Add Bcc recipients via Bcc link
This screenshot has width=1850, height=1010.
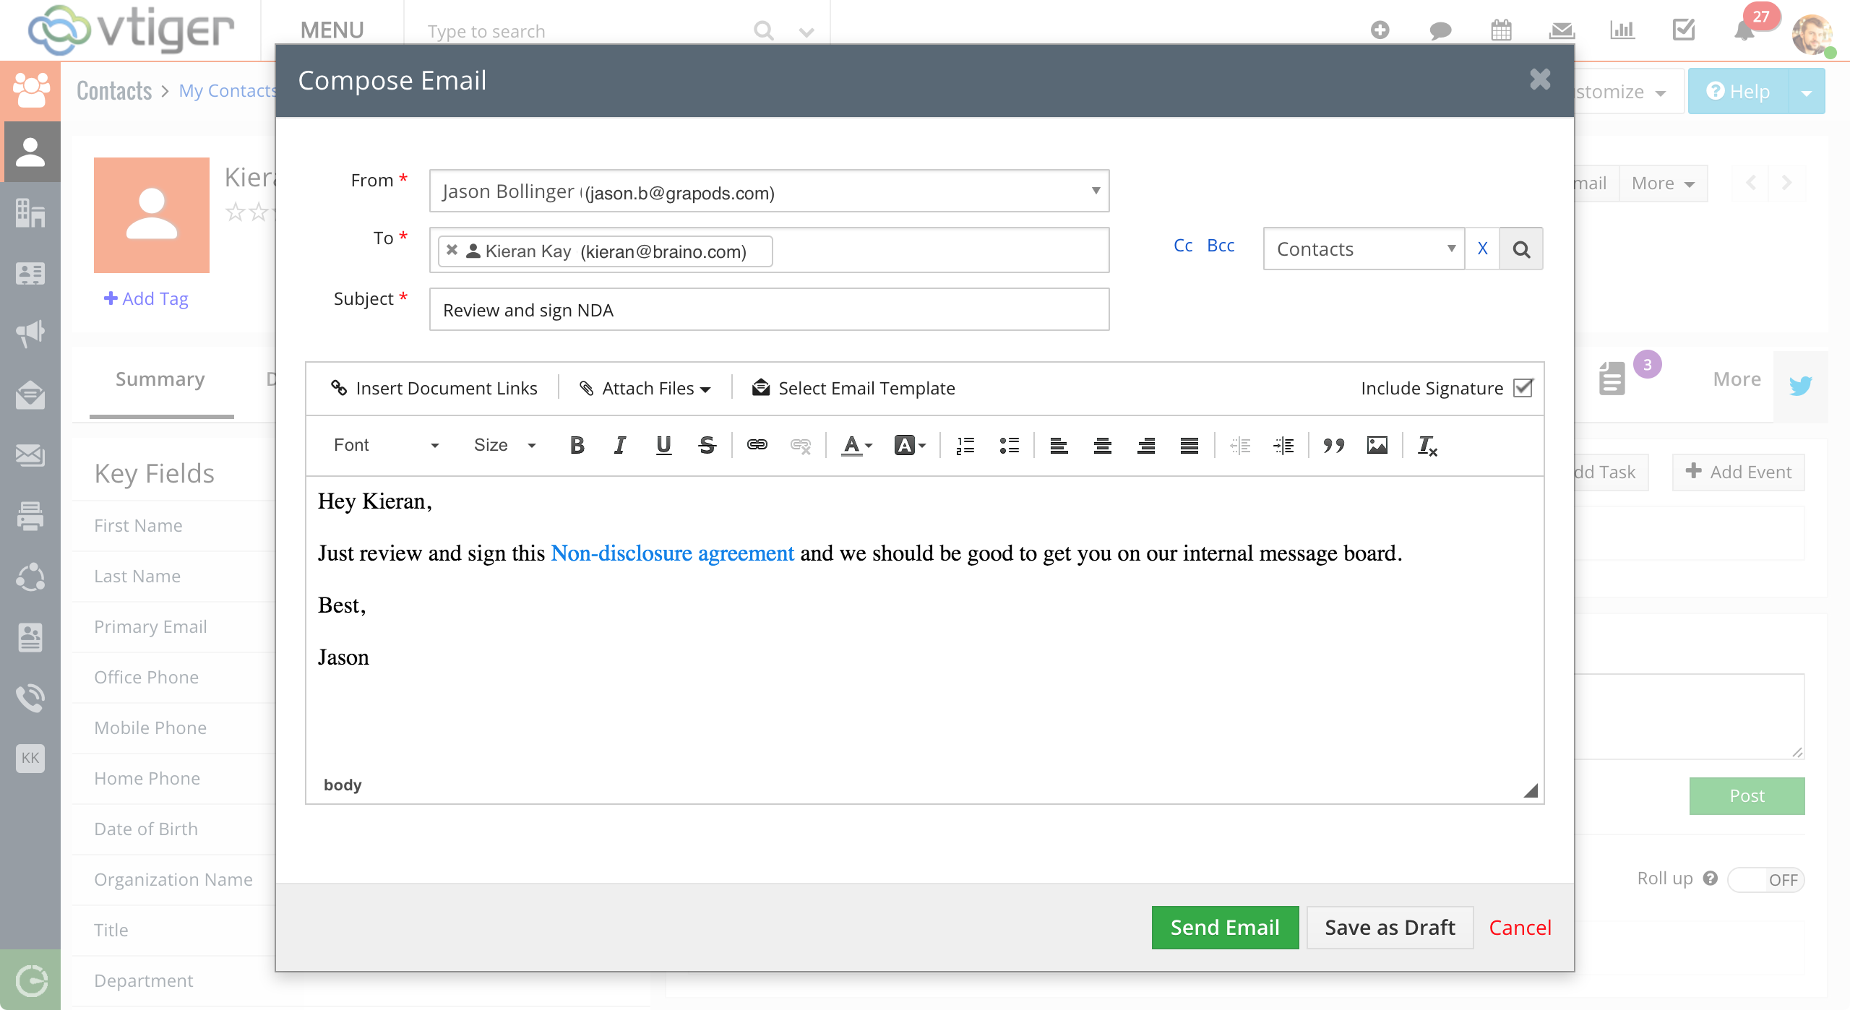tap(1221, 246)
